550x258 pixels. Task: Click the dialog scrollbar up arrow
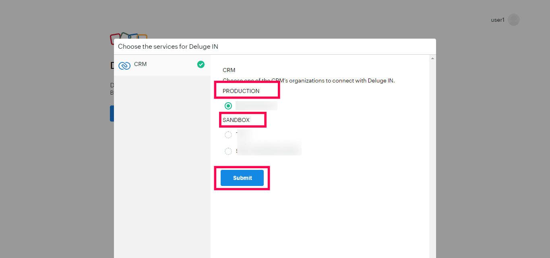pos(432,59)
